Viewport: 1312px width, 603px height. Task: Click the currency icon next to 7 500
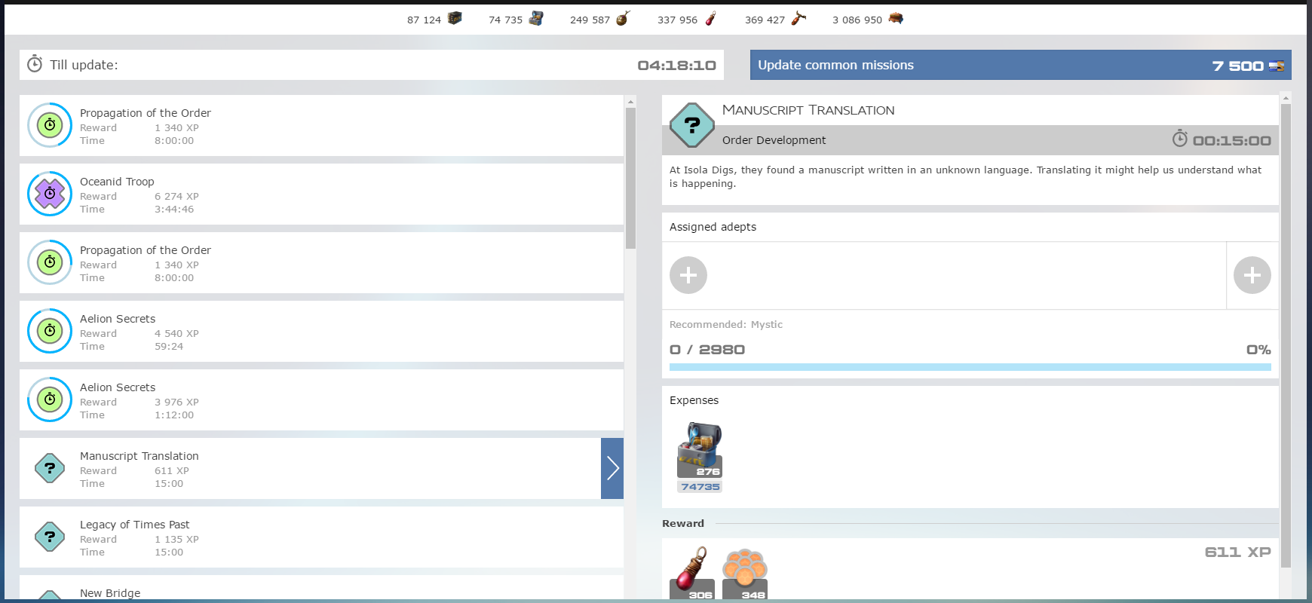click(x=1277, y=66)
